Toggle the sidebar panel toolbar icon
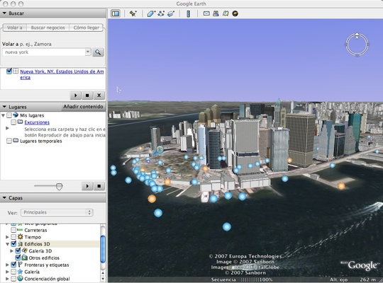Screen dimensions: 383x283 116,13
